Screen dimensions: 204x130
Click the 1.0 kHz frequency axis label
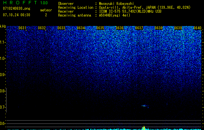click(x=3, y=58)
